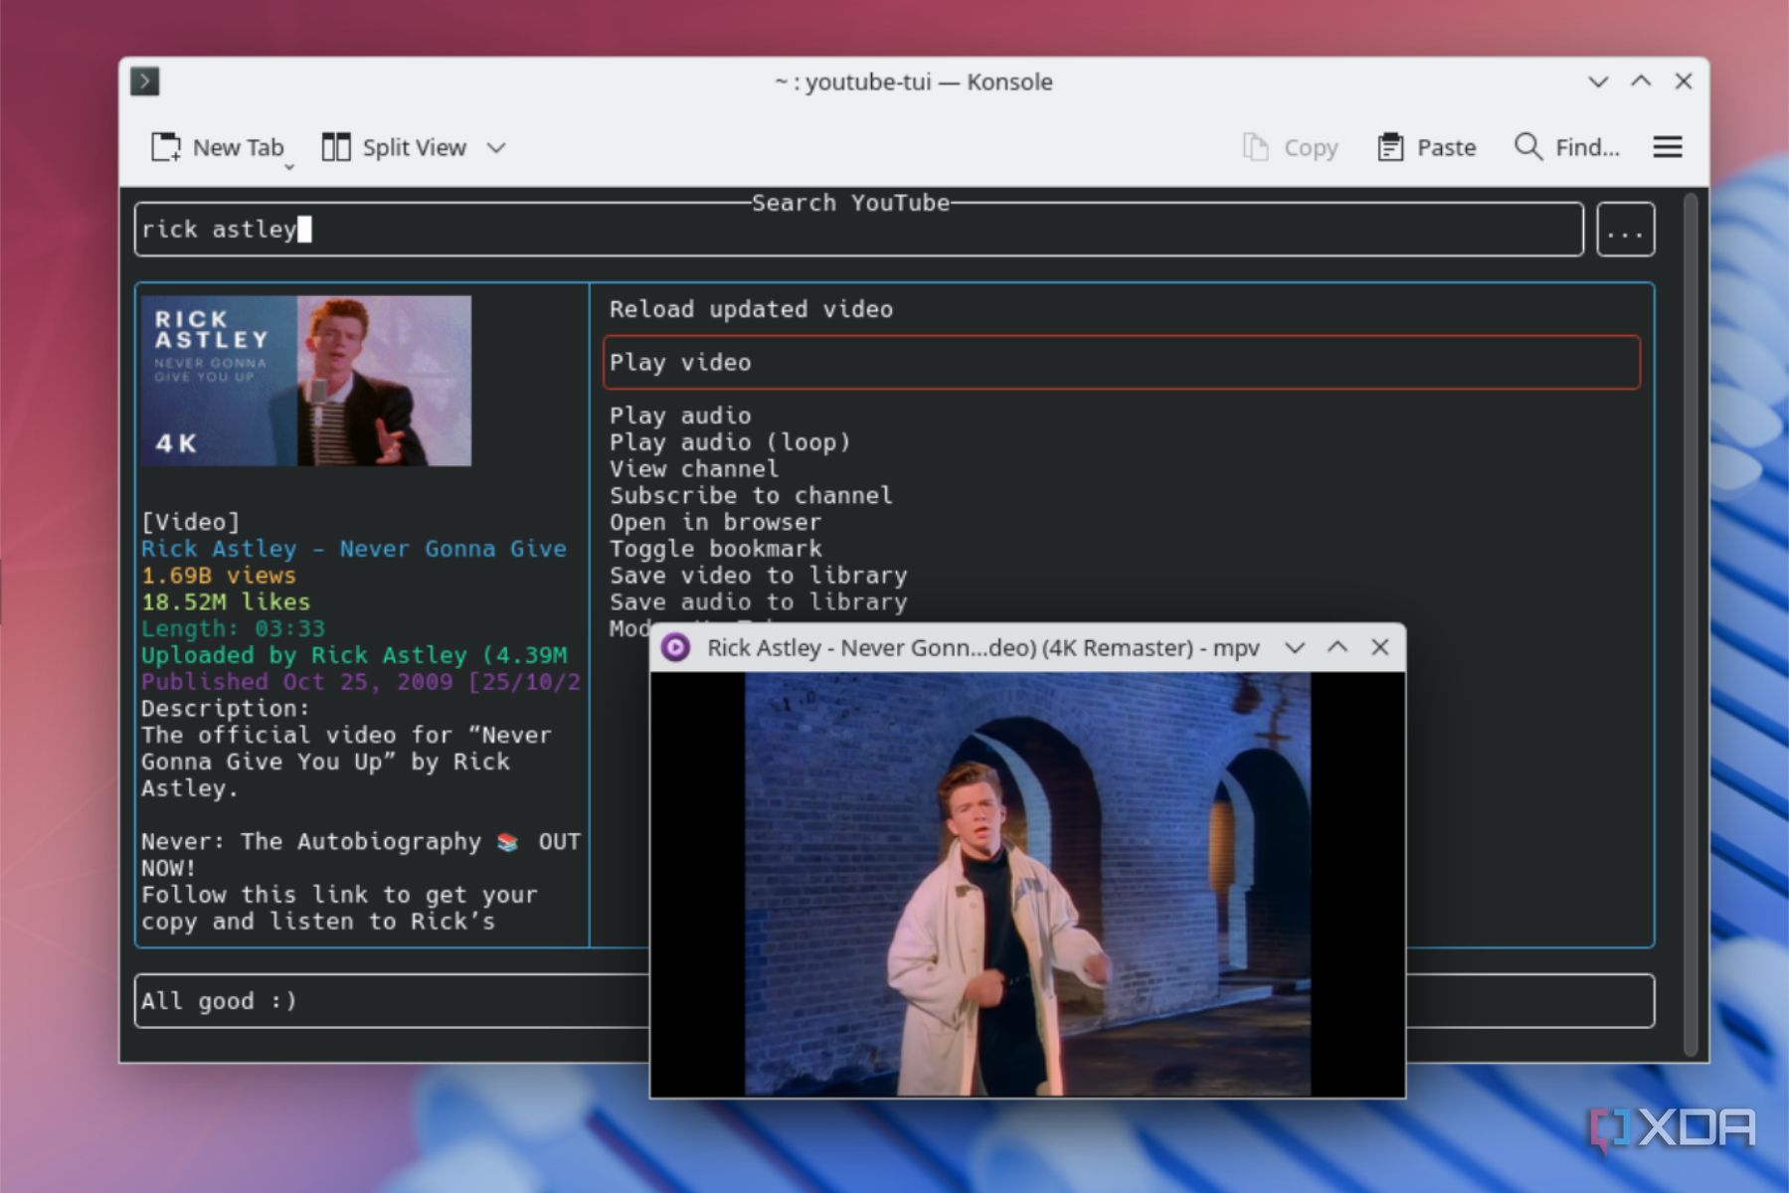
Task: Choose Subscribe to channel
Action: click(x=751, y=495)
